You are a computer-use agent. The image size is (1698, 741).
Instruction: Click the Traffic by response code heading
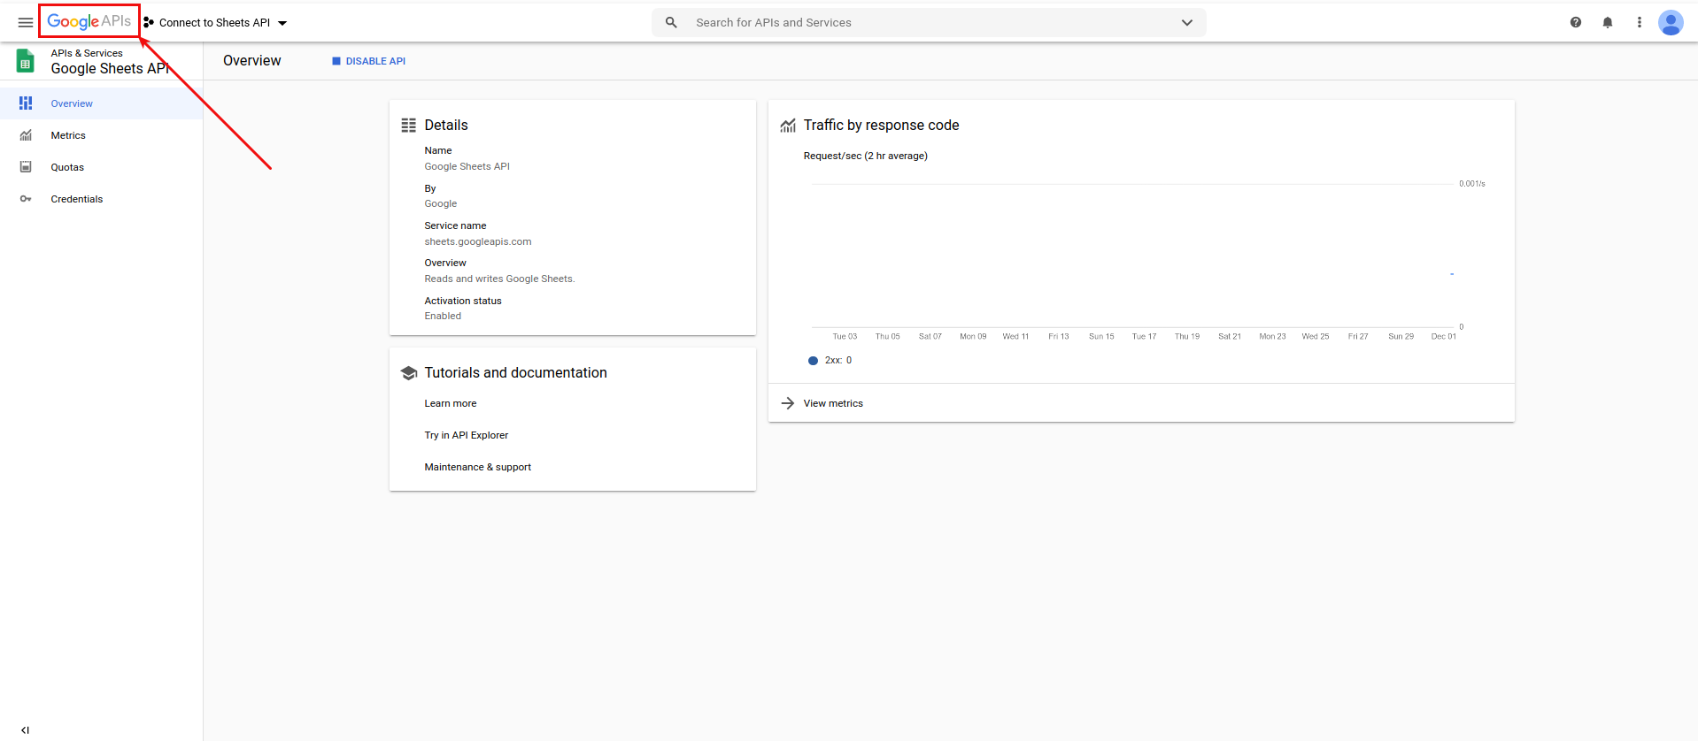[x=882, y=126]
